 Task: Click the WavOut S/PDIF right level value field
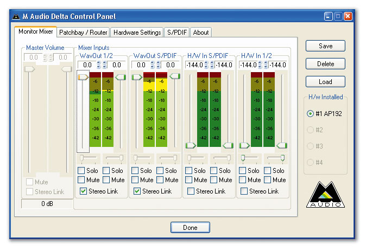coord(170,65)
